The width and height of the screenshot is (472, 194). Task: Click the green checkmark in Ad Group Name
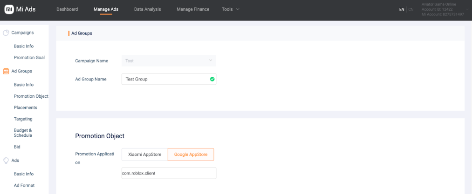coord(212,79)
